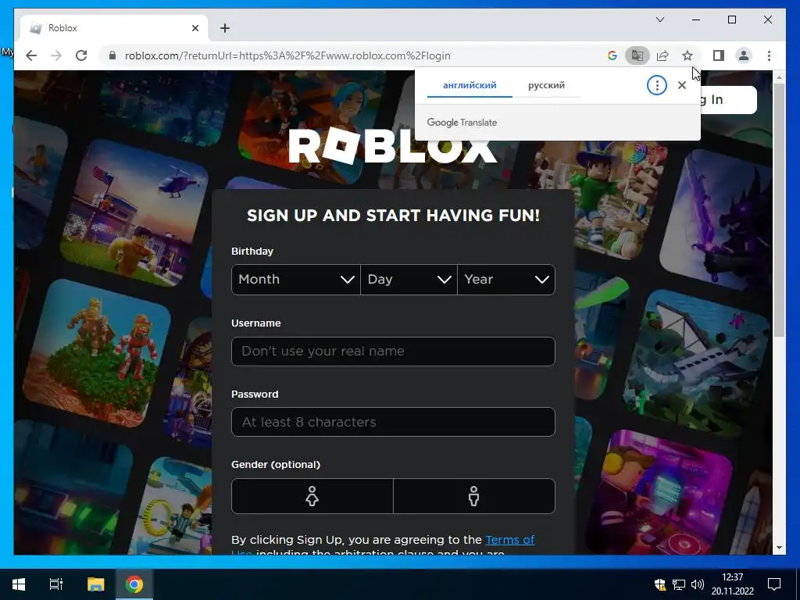
Task: Expand the Month birthday dropdown
Action: point(296,280)
